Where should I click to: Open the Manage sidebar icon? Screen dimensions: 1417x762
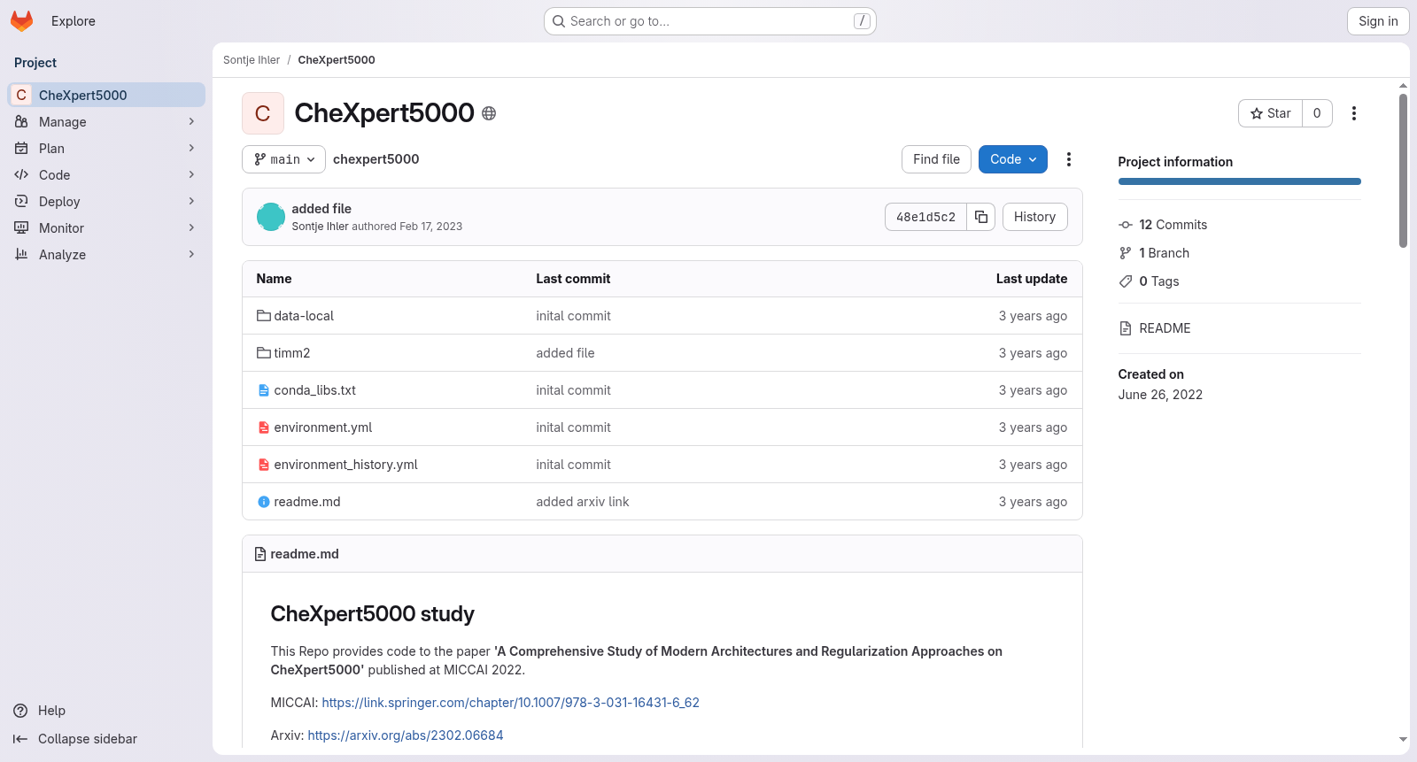(x=21, y=122)
